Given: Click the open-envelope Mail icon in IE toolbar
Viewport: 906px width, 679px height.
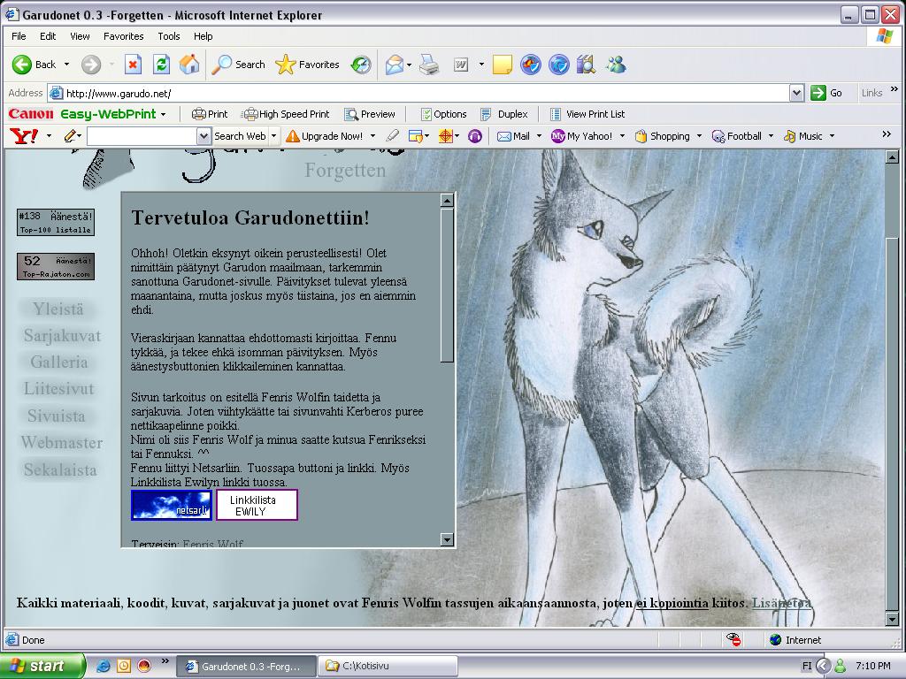Looking at the screenshot, I should click(394, 65).
